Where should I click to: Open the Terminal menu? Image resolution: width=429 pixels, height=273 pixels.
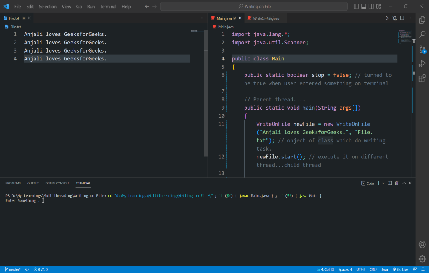(108, 7)
